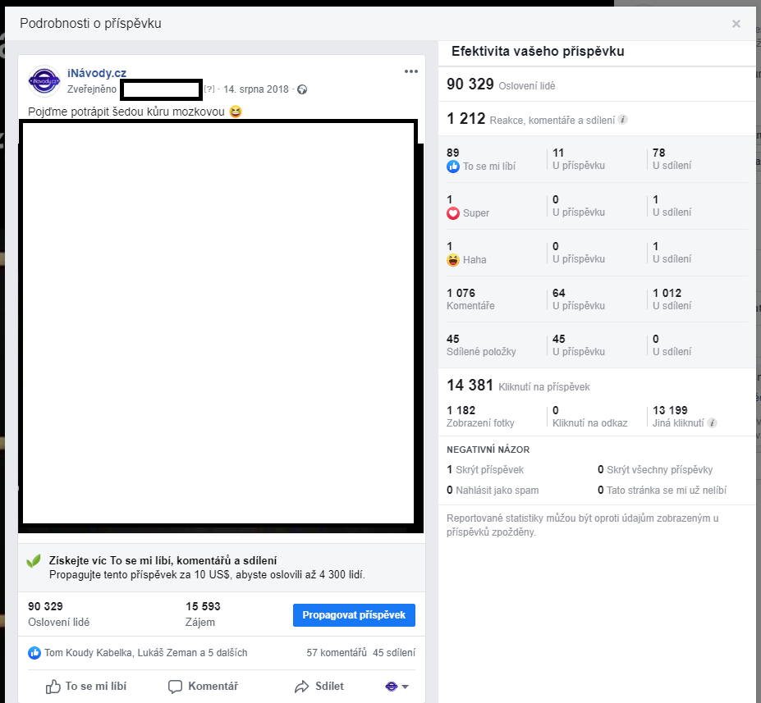This screenshot has height=703, width=761.
Task: Open the iNávody.cz page name link
Action: (x=97, y=73)
